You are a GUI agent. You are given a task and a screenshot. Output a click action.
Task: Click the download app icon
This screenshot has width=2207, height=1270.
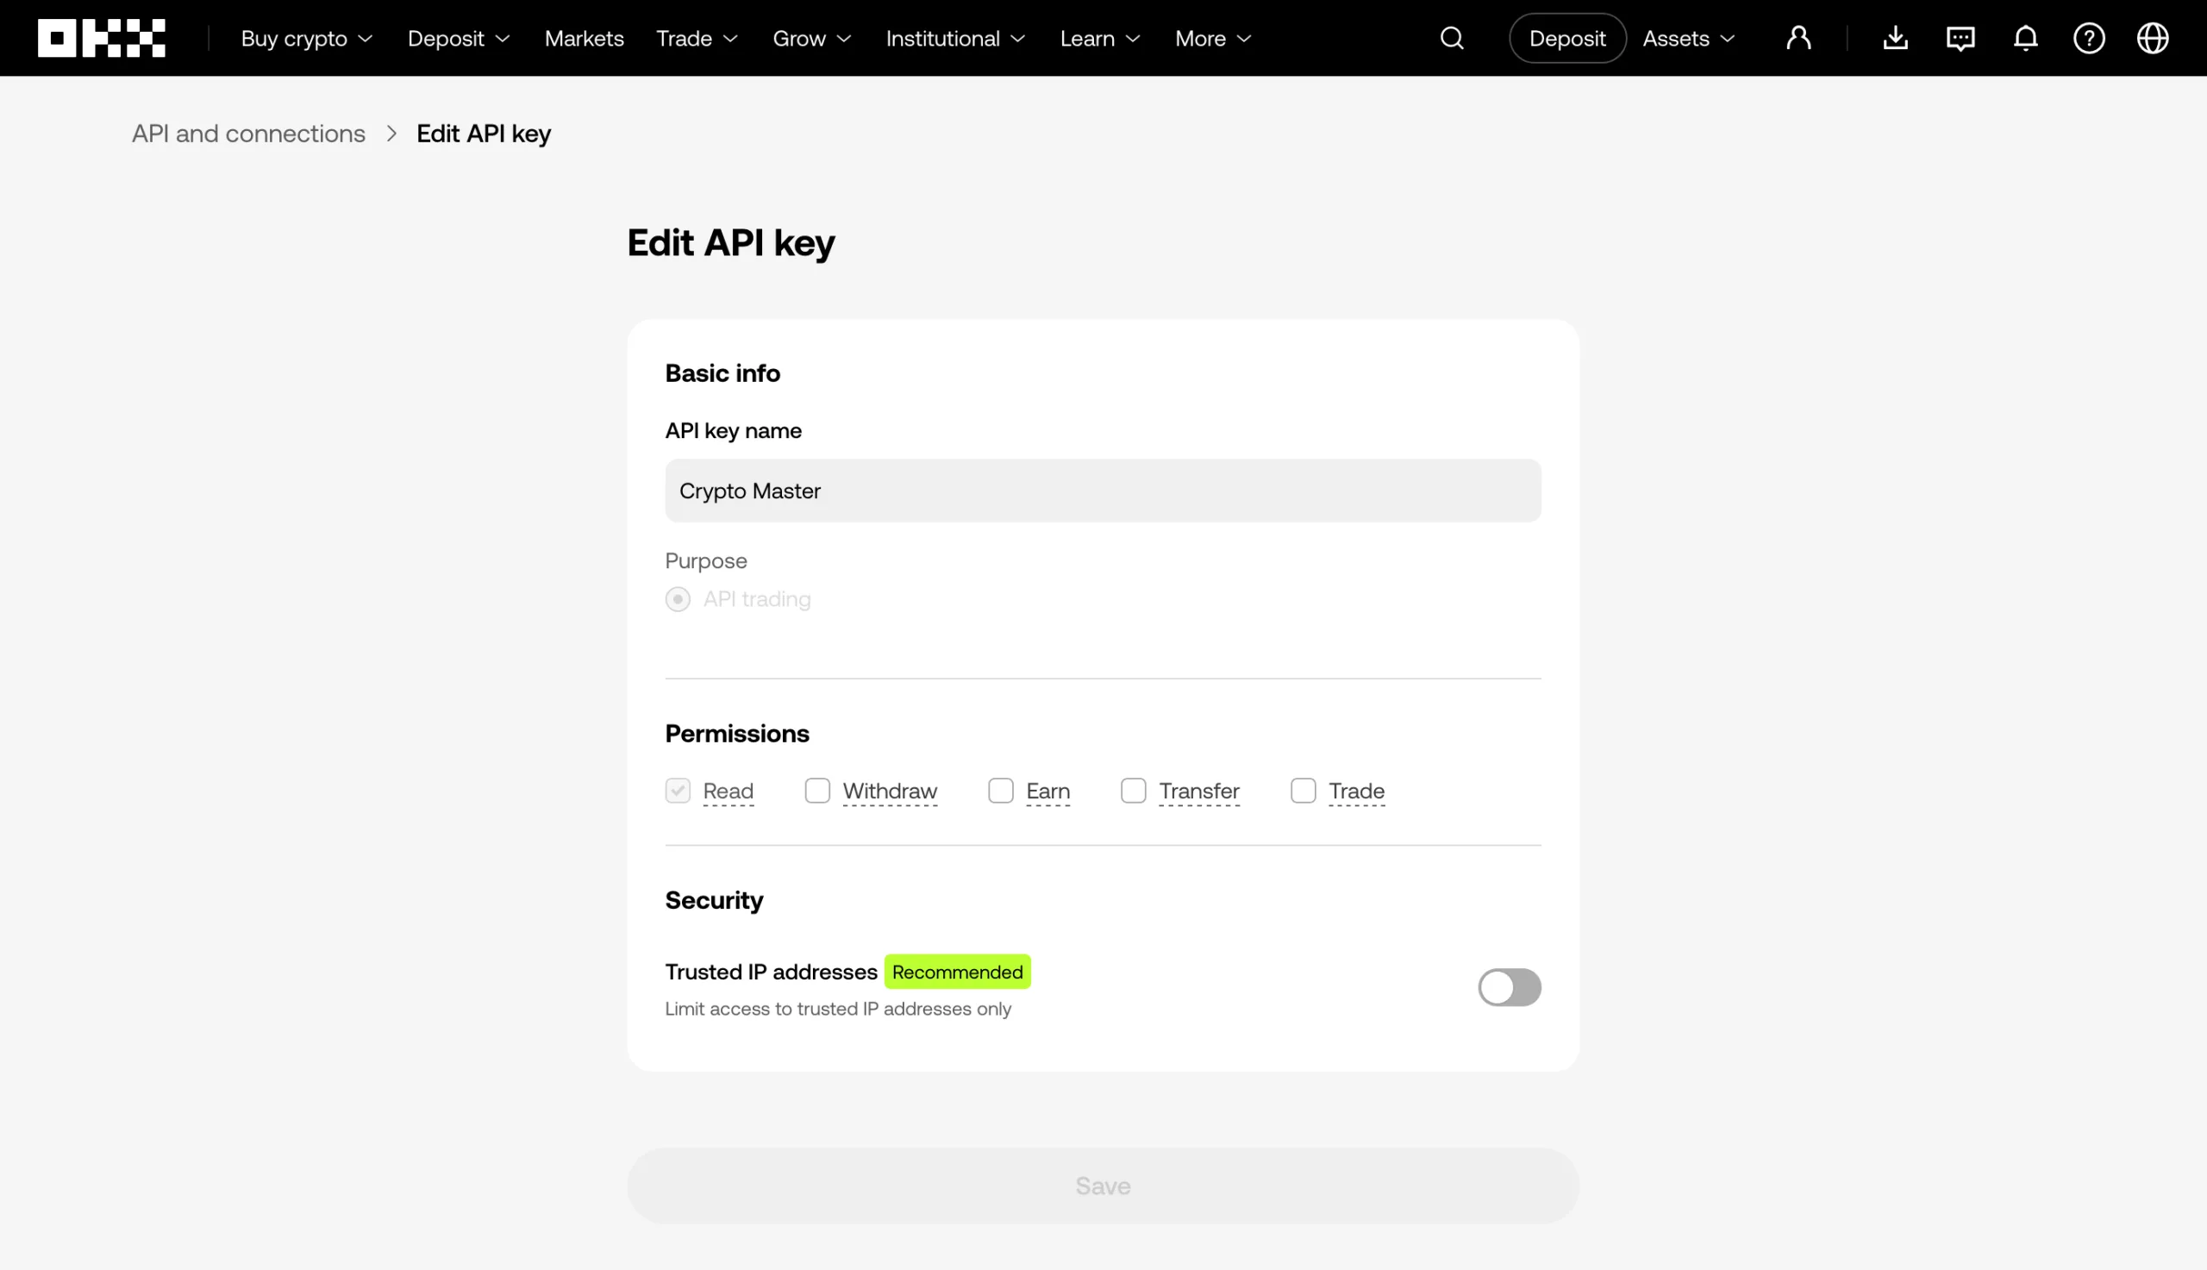point(1896,39)
